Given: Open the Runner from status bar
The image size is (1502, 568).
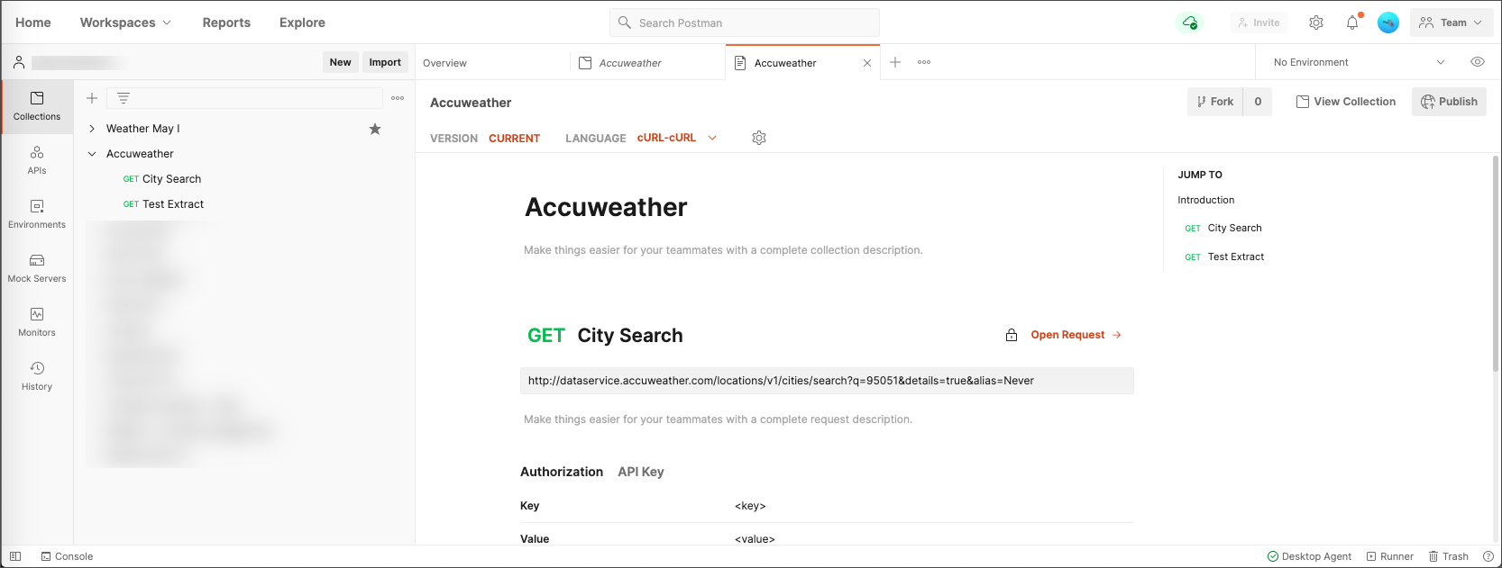Looking at the screenshot, I should pyautogui.click(x=1390, y=556).
